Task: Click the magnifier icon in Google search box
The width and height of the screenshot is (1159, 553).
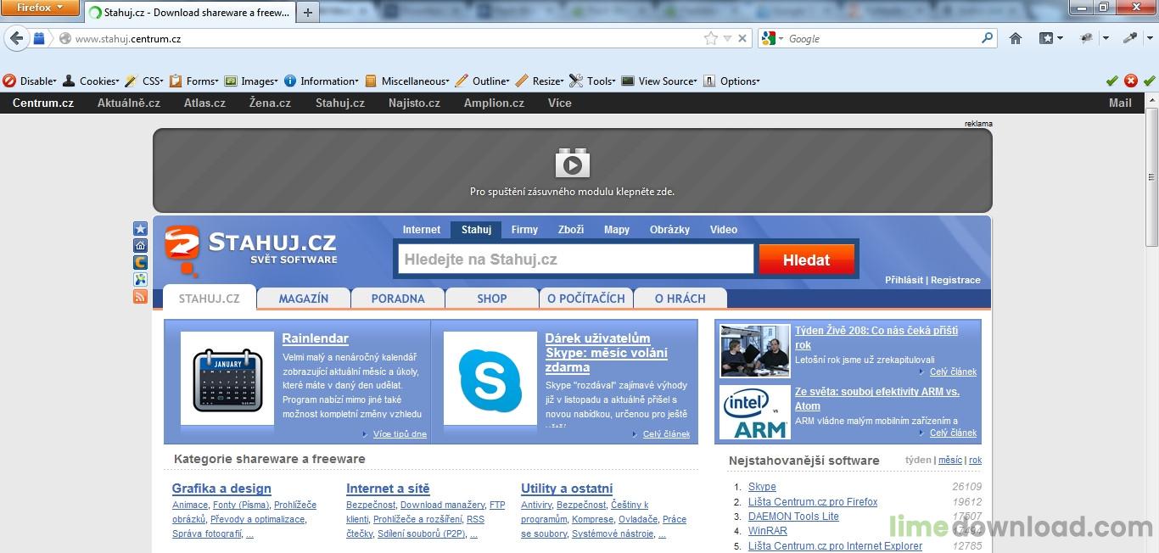Action: click(x=987, y=38)
